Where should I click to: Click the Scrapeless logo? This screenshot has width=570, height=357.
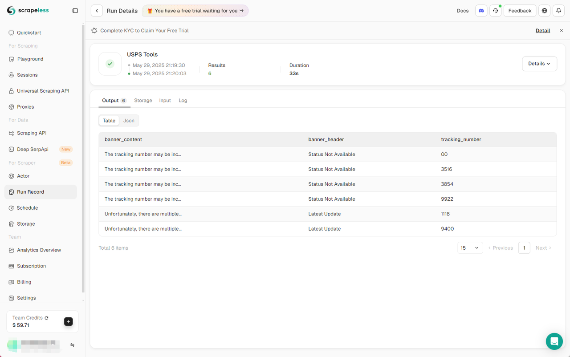pos(28,11)
